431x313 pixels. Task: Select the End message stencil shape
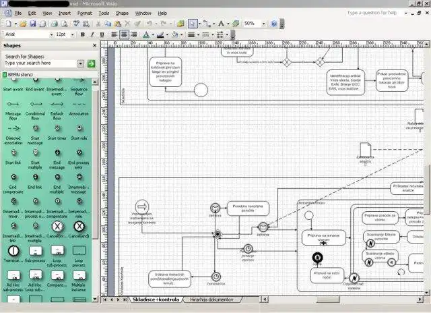point(57,159)
